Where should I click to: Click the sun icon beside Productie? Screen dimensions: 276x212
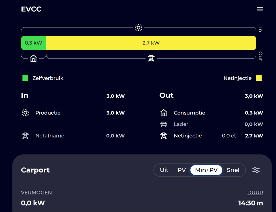(x=25, y=113)
